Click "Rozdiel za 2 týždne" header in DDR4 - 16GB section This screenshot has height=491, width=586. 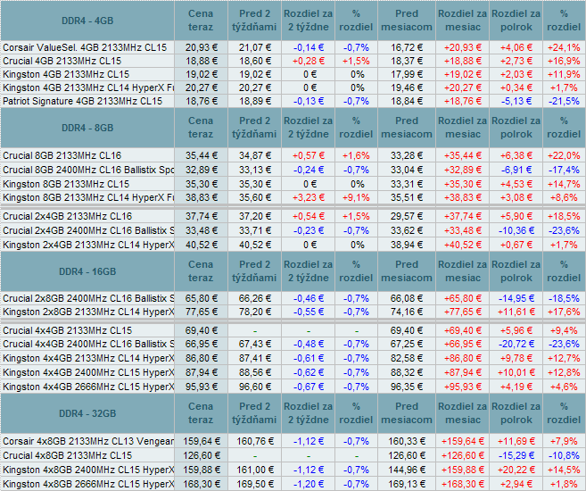click(x=308, y=271)
